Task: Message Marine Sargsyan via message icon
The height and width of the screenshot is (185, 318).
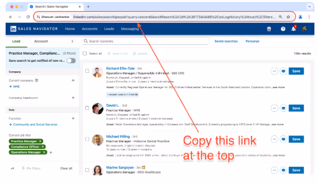Action: tap(283, 170)
